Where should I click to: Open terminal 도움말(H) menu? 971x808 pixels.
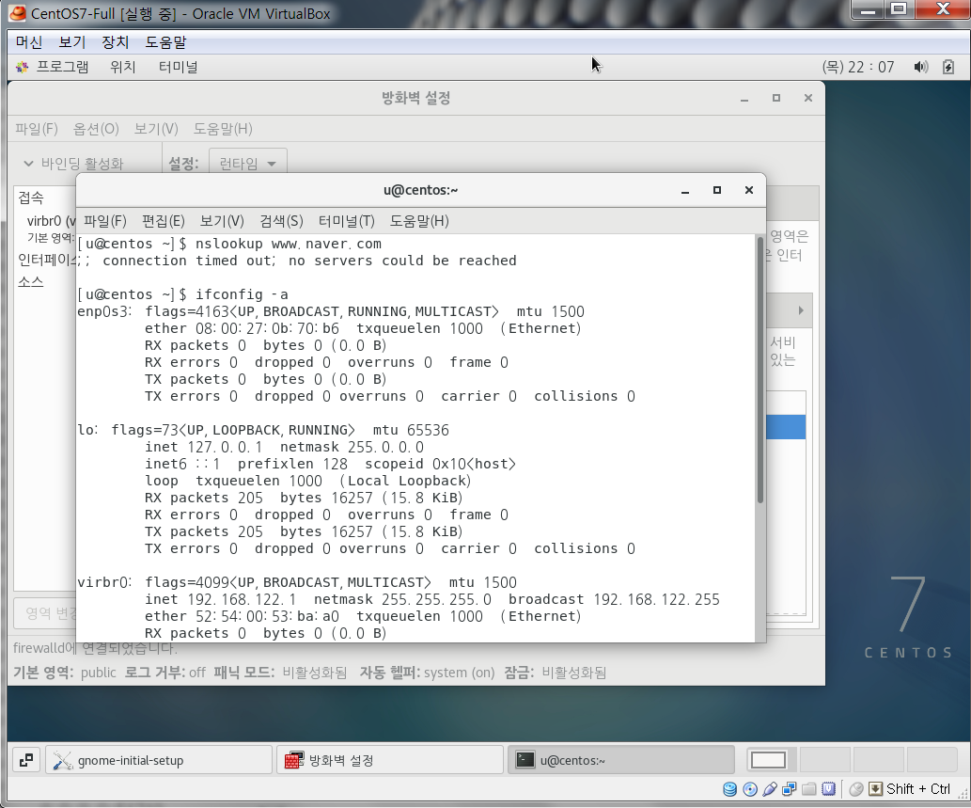click(419, 221)
